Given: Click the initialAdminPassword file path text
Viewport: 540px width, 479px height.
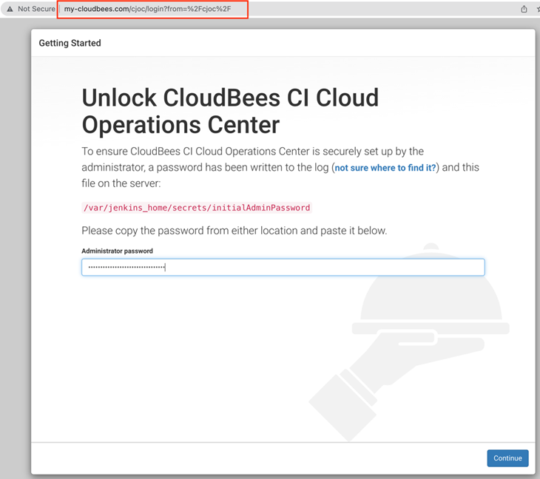Looking at the screenshot, I should point(197,208).
